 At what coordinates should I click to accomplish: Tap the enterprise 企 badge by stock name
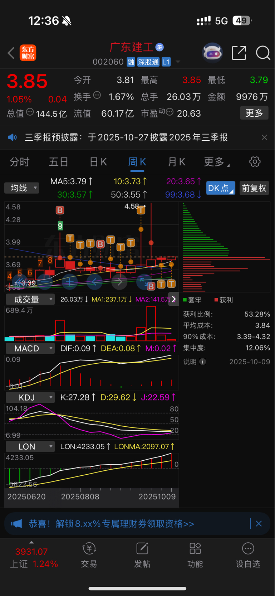(x=159, y=47)
